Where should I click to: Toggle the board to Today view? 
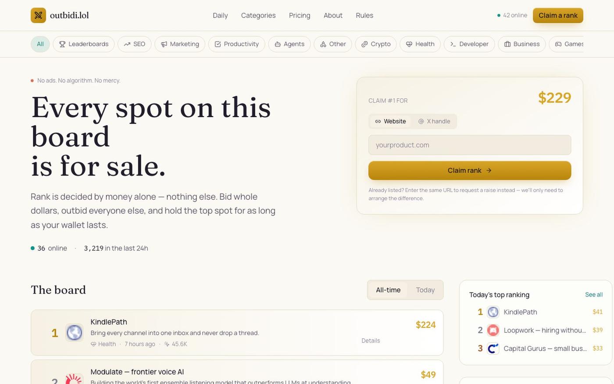pyautogui.click(x=425, y=290)
